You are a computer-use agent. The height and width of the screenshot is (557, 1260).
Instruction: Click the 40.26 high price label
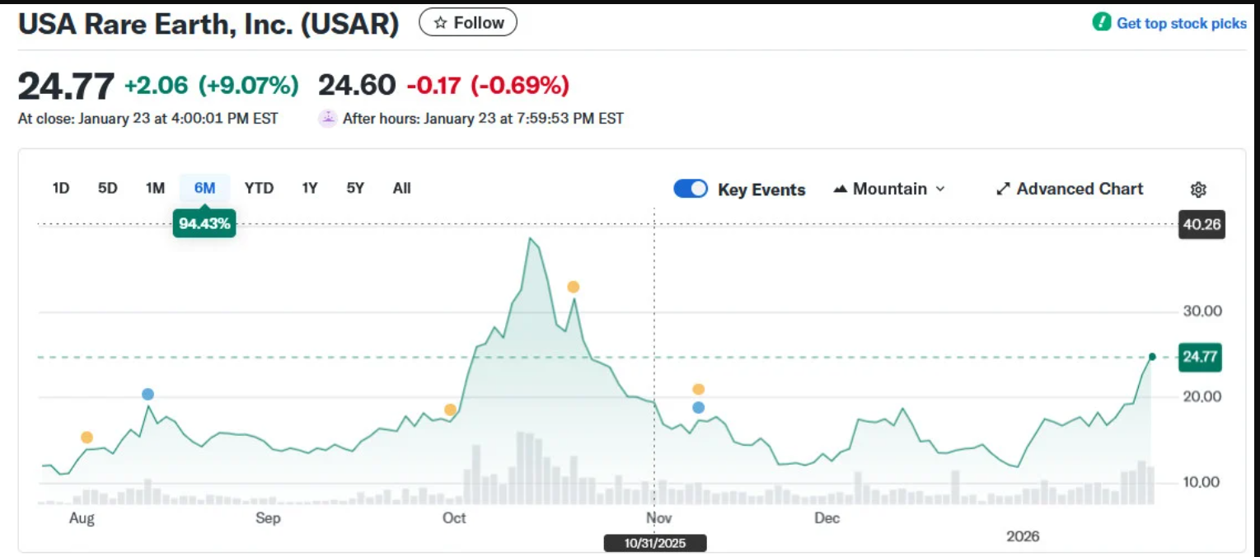click(1201, 224)
